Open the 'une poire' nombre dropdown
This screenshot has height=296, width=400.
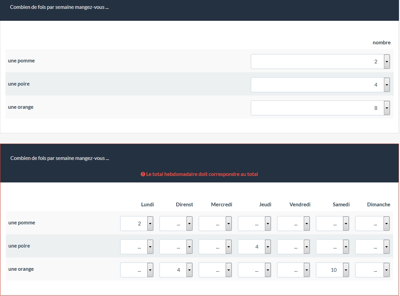click(x=320, y=85)
